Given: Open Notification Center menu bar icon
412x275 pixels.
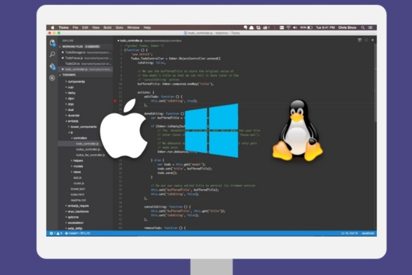Looking at the screenshot, I should pyautogui.click(x=370, y=27).
